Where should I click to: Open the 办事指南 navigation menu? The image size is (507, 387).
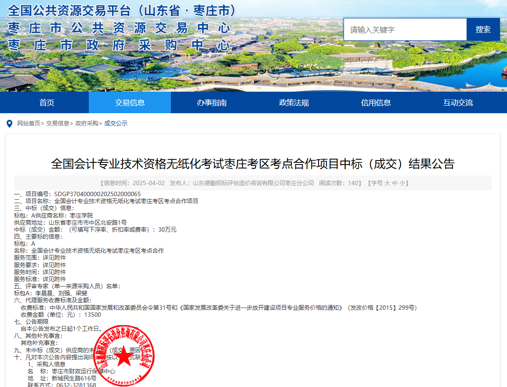pyautogui.click(x=212, y=103)
